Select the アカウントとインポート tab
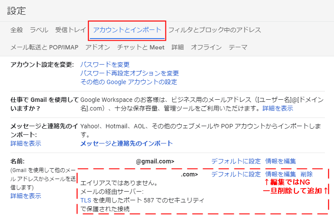This screenshot has height=215, width=334. [x=127, y=30]
